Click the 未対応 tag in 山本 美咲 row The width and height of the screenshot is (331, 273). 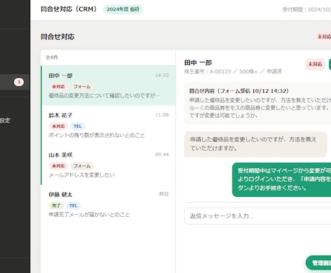[58, 166]
